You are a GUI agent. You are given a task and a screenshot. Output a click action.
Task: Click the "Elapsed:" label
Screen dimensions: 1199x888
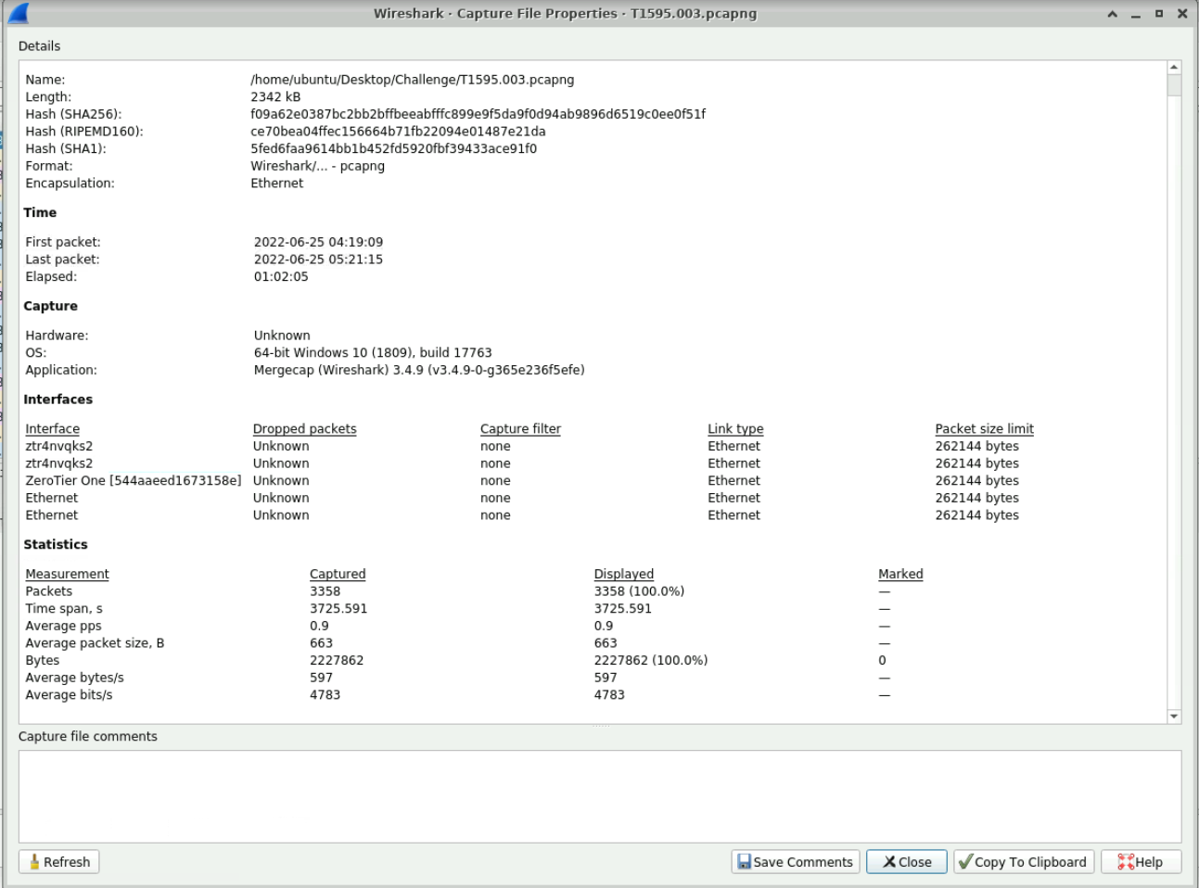pos(51,277)
